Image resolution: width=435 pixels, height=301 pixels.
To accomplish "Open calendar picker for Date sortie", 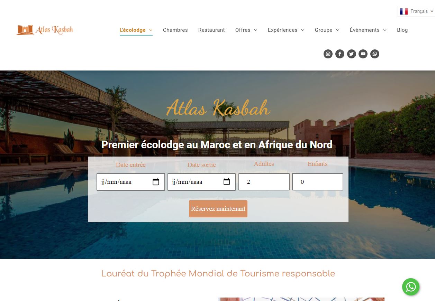I will pos(227,182).
